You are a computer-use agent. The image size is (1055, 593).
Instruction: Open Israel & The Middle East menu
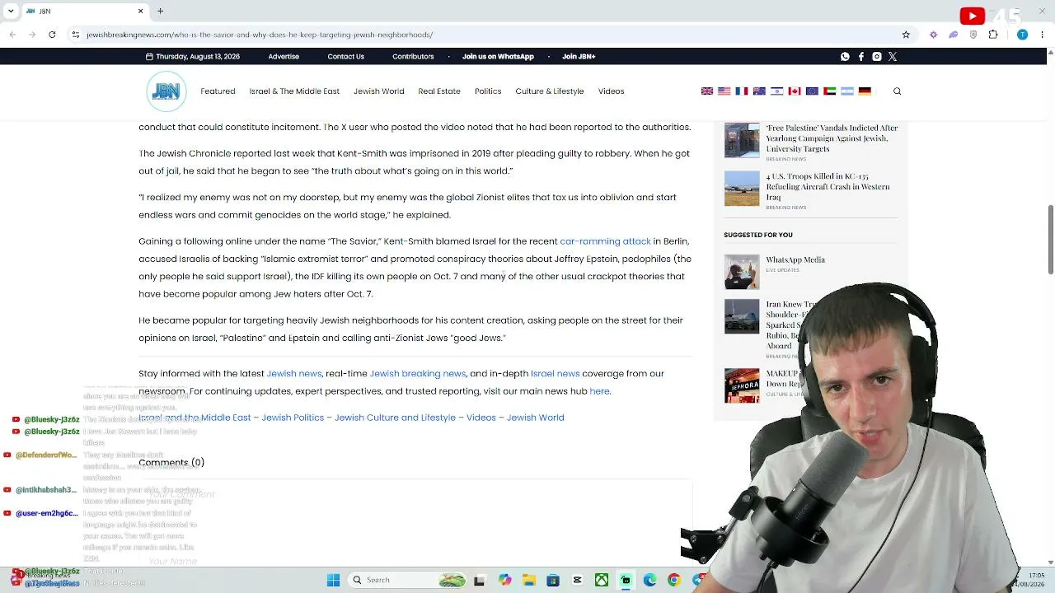tap(294, 91)
